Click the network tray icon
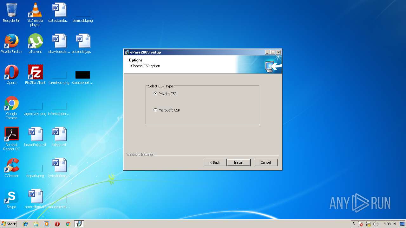Viewport: 406px width, 228px height. pyautogui.click(x=368, y=224)
